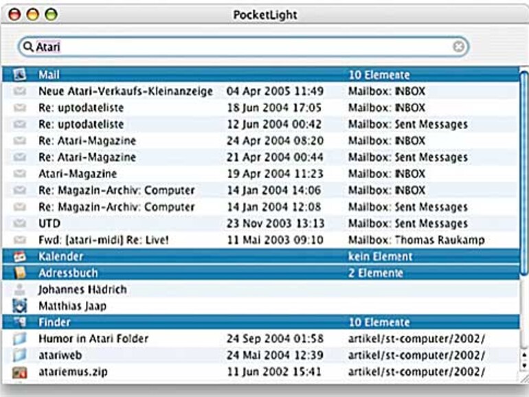Click inside the Atari search field
This screenshot has width=529, height=397.
click(x=244, y=47)
